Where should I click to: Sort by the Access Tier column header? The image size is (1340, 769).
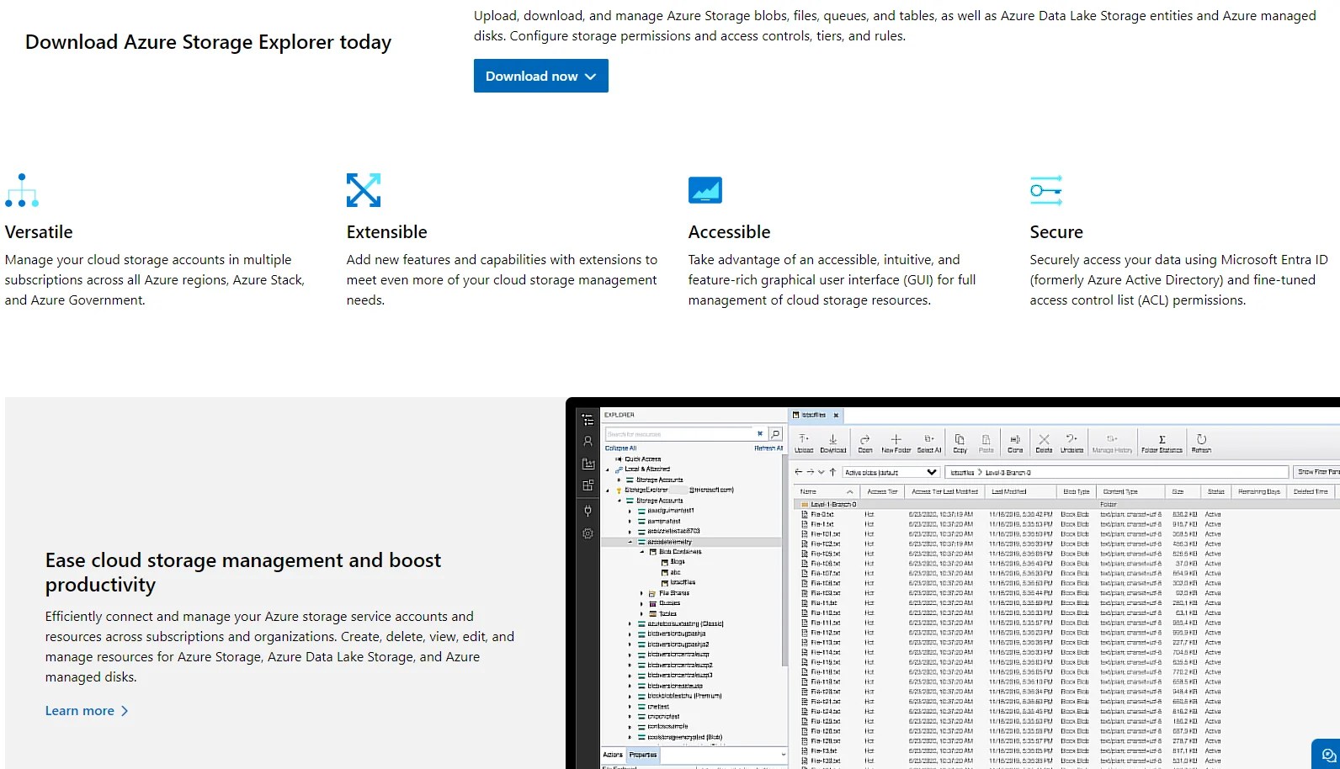[882, 491]
